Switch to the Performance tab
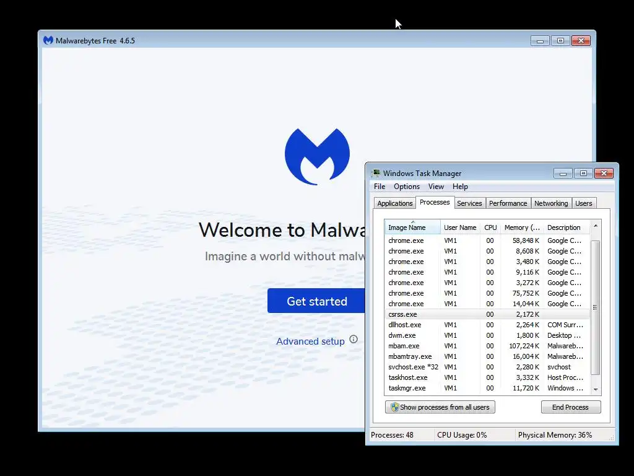The image size is (634, 476). click(508, 203)
